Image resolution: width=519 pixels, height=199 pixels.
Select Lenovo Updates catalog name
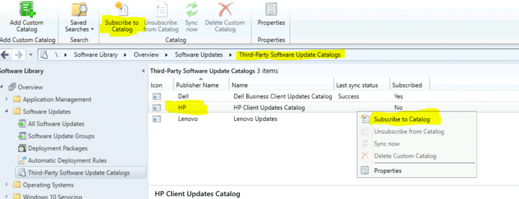255,119
